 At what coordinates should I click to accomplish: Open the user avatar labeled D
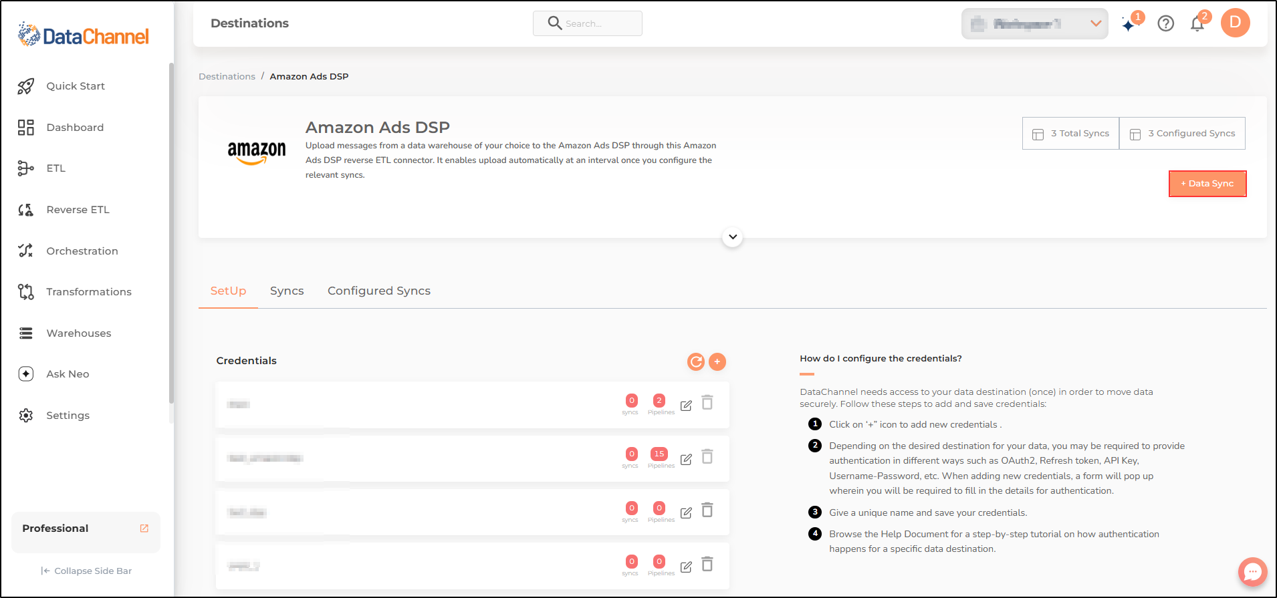pyautogui.click(x=1236, y=23)
